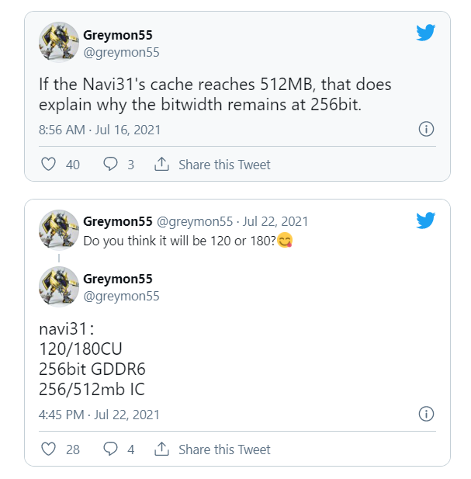471x479 pixels.
Task: Open 8:56 AM · Jul 16, 2021 timestamp
Action: point(99,130)
